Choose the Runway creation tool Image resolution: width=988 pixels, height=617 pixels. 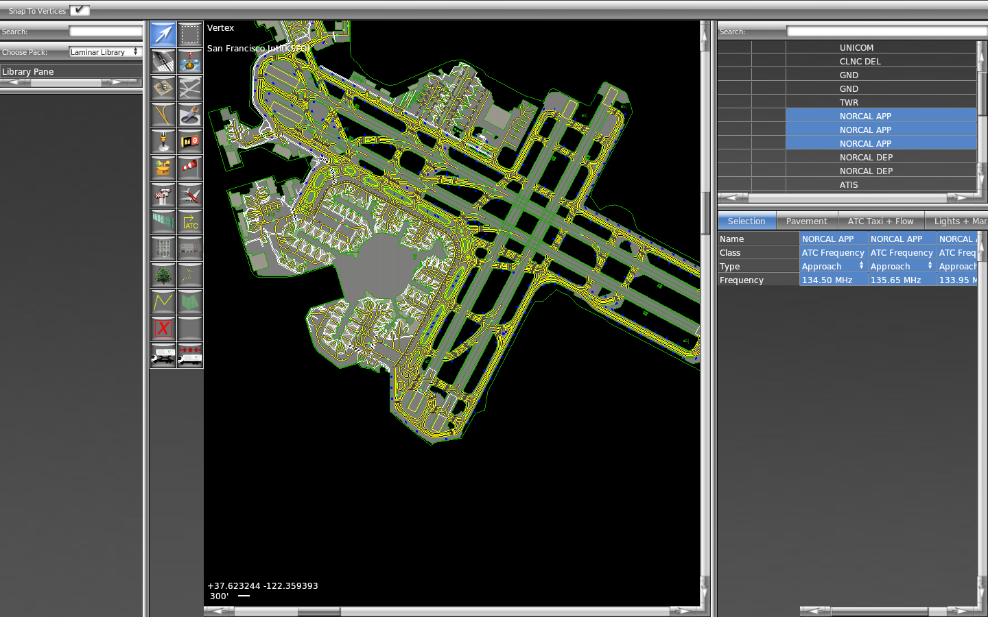[163, 61]
